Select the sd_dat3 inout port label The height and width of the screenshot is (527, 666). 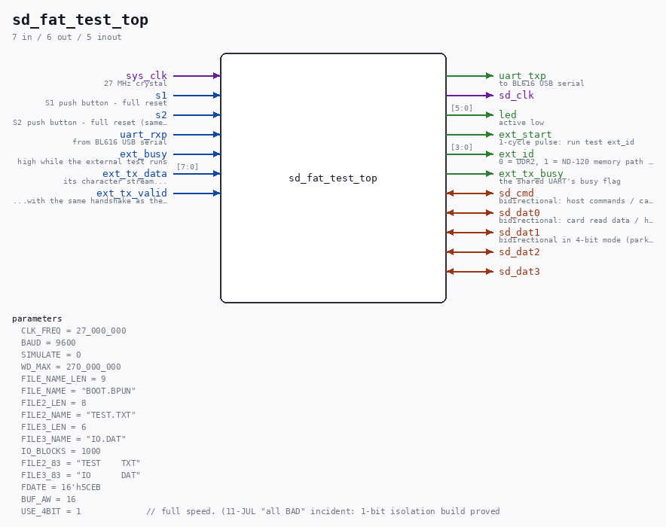pyautogui.click(x=519, y=271)
